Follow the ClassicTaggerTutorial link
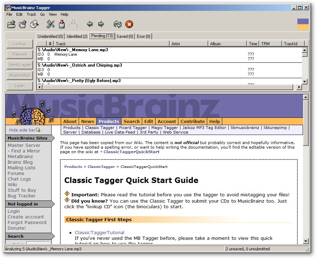 pyautogui.click(x=99, y=232)
